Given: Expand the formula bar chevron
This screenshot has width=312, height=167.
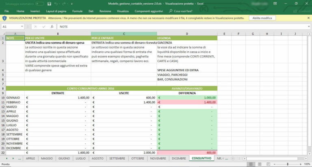Looking at the screenshot, I should [x=309, y=26].
